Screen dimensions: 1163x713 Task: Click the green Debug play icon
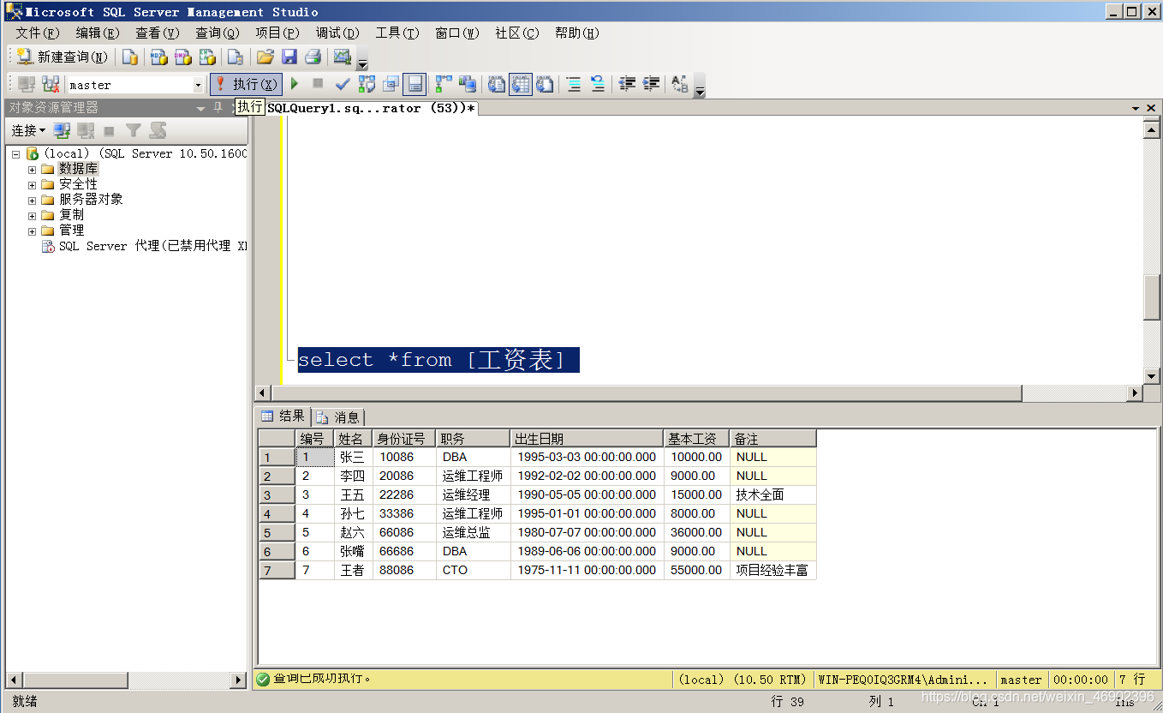pyautogui.click(x=295, y=84)
